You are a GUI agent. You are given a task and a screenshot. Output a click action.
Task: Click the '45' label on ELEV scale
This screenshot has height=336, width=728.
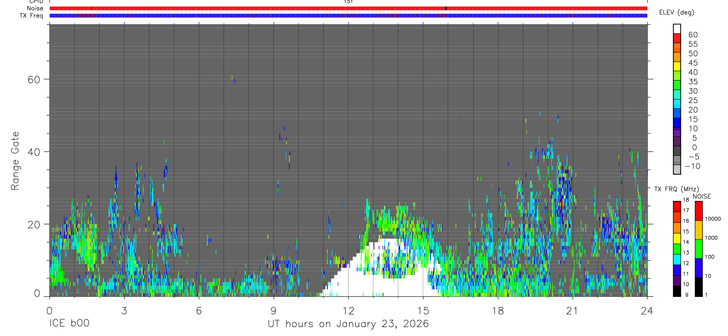click(x=692, y=63)
